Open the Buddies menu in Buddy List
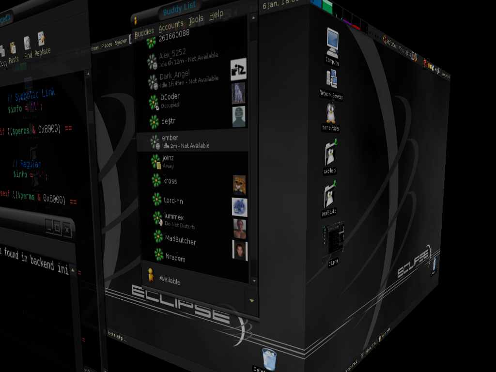496x372 pixels. pos(144,32)
